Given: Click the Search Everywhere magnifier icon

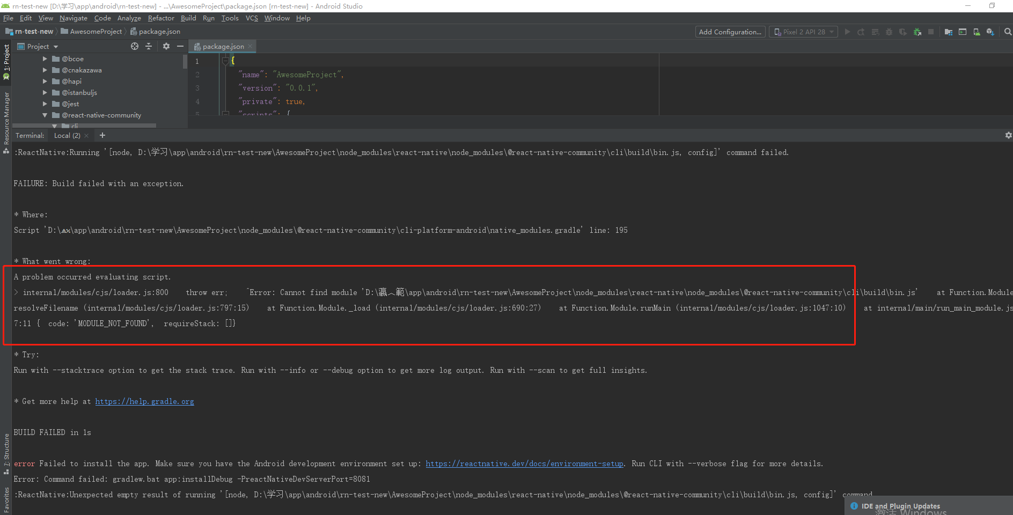Looking at the screenshot, I should (1008, 32).
